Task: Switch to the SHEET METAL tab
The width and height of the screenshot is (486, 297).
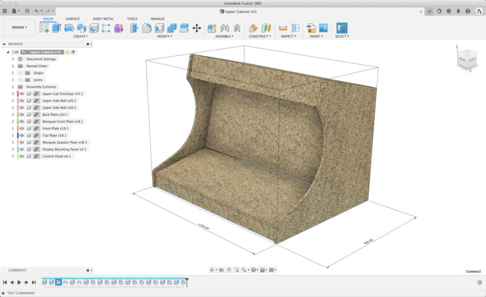Action: click(x=103, y=19)
